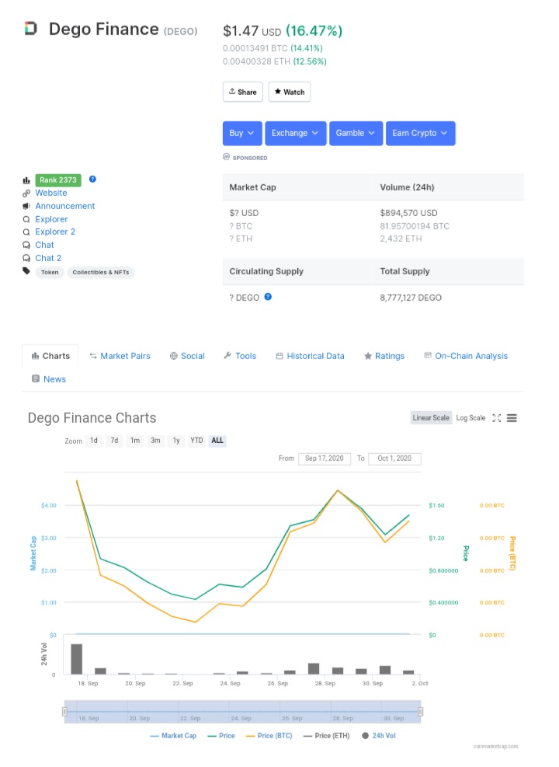Screen dimensions: 559x767
Task: Select the Charts tab
Action: point(50,356)
